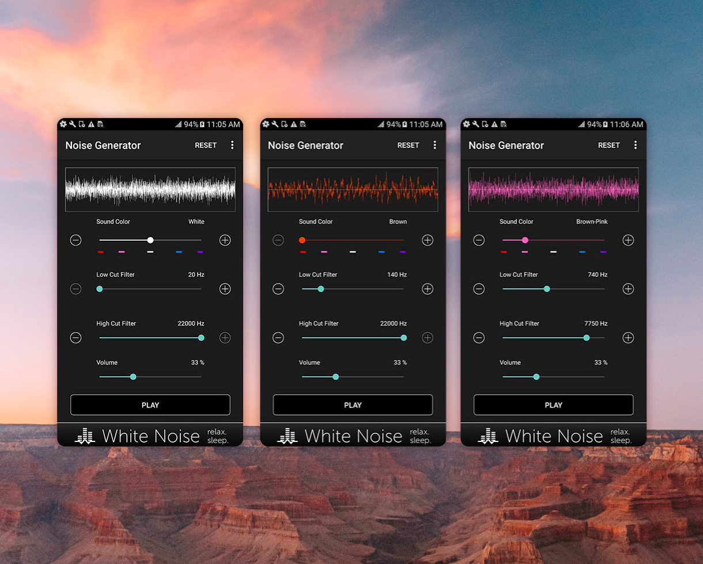Screen dimensions: 703x564
Task: Tap High Cut Filter plus on orange-waveform screen
Action: [x=428, y=338]
